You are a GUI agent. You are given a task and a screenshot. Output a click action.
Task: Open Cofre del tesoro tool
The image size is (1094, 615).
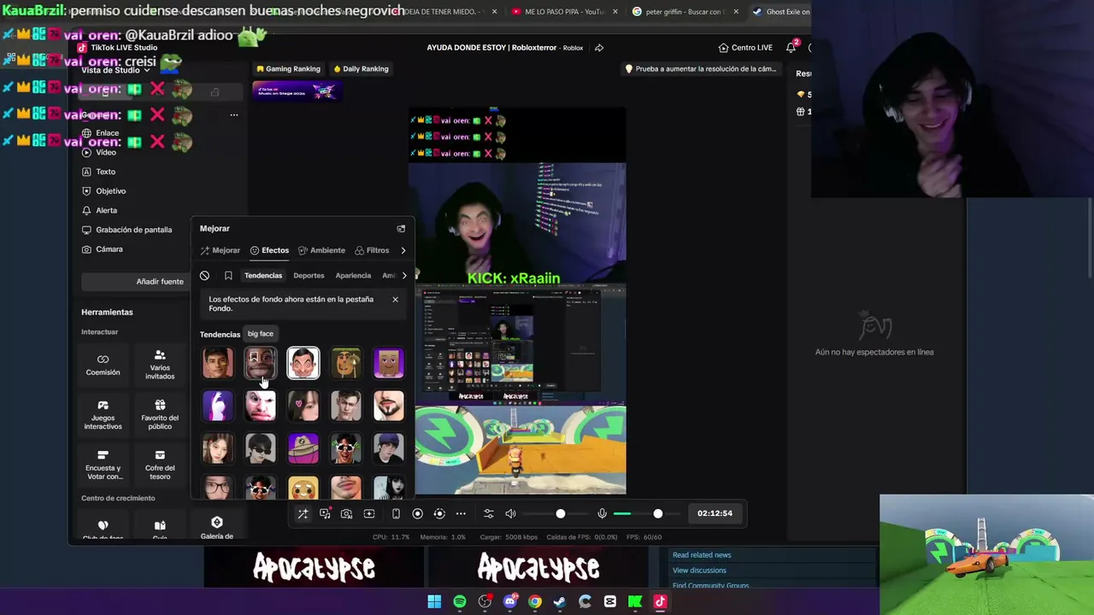[x=160, y=466]
